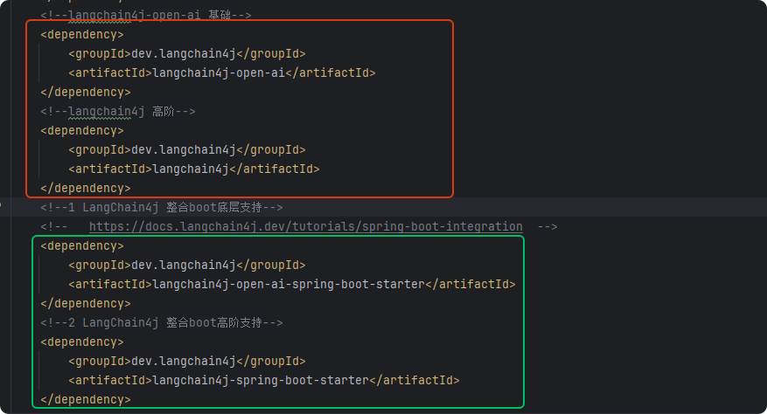Click the groupId line preceding artifactId 'langchain4j-open-ai'
Image resolution: width=767 pixels, height=414 pixels.
[x=187, y=54]
